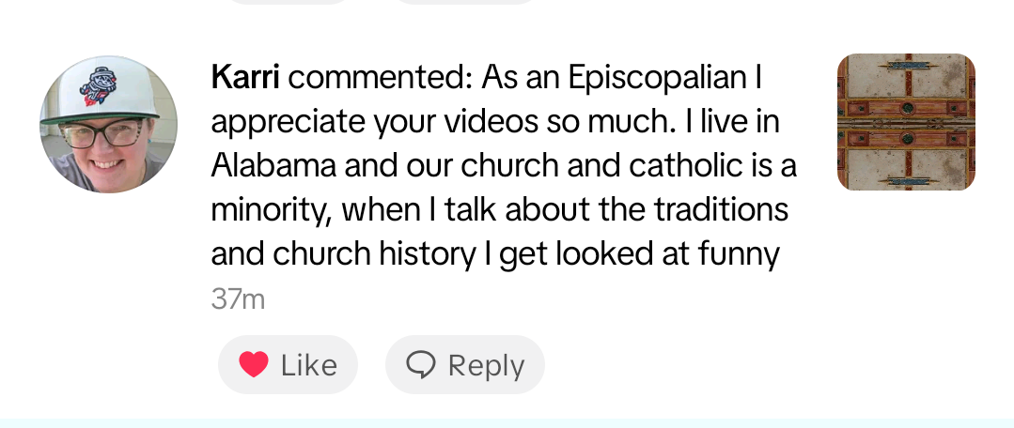Click the "Like" text label
This screenshot has width=1014, height=428.
pos(309,365)
